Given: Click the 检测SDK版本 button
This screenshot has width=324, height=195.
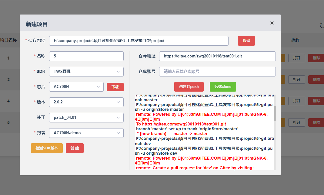Looking at the screenshot, I should 47,148.
